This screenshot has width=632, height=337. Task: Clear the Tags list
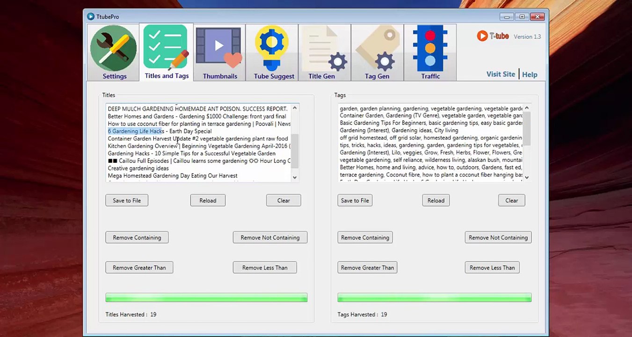tap(512, 200)
